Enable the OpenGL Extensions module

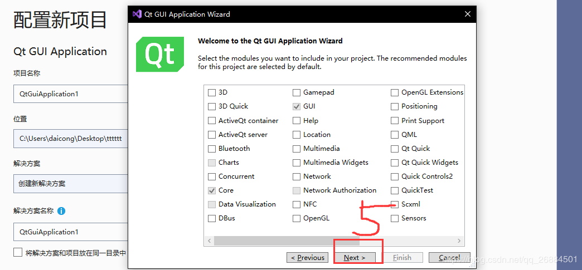click(x=395, y=92)
